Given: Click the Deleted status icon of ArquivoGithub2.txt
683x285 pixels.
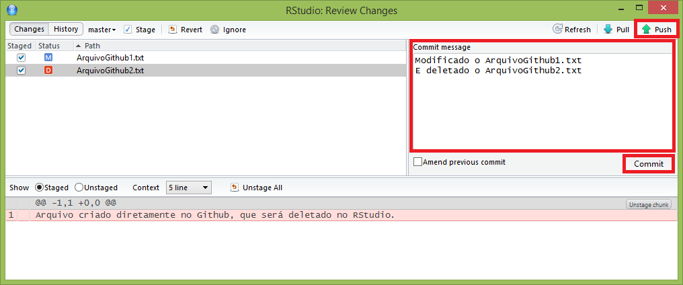Looking at the screenshot, I should 48,70.
